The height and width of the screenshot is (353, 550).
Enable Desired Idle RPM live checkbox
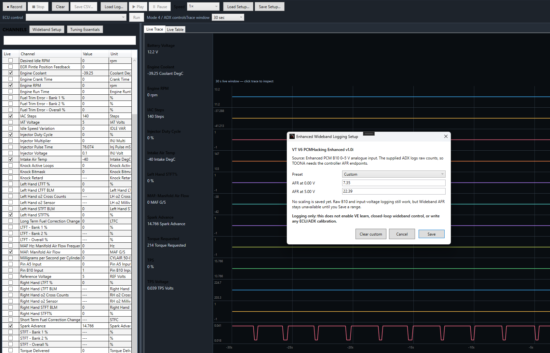(11, 61)
